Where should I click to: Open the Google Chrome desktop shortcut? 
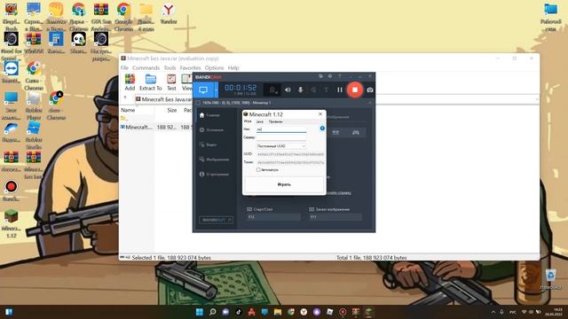tap(123, 17)
